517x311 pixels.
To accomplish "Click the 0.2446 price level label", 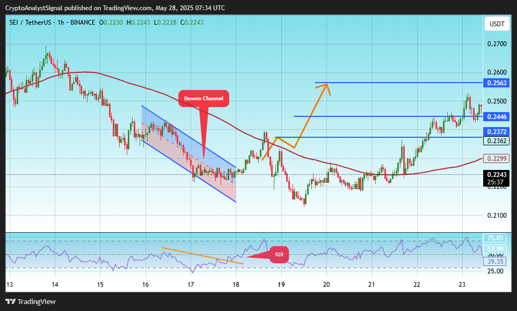I will click(497, 117).
